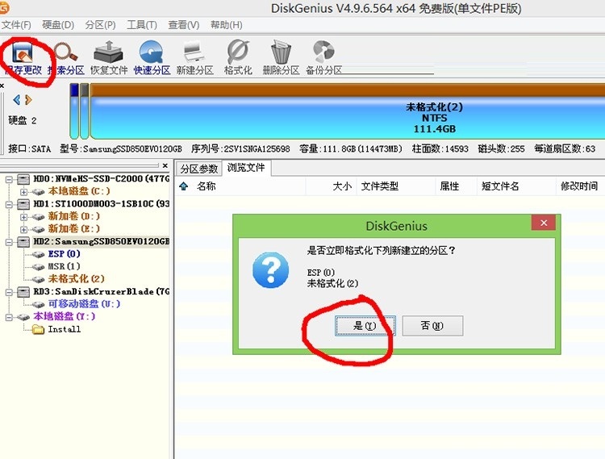Image resolution: width=605 pixels, height=459 pixels.
Task: Select the ESP (0) partition in the tree
Action: (x=64, y=254)
